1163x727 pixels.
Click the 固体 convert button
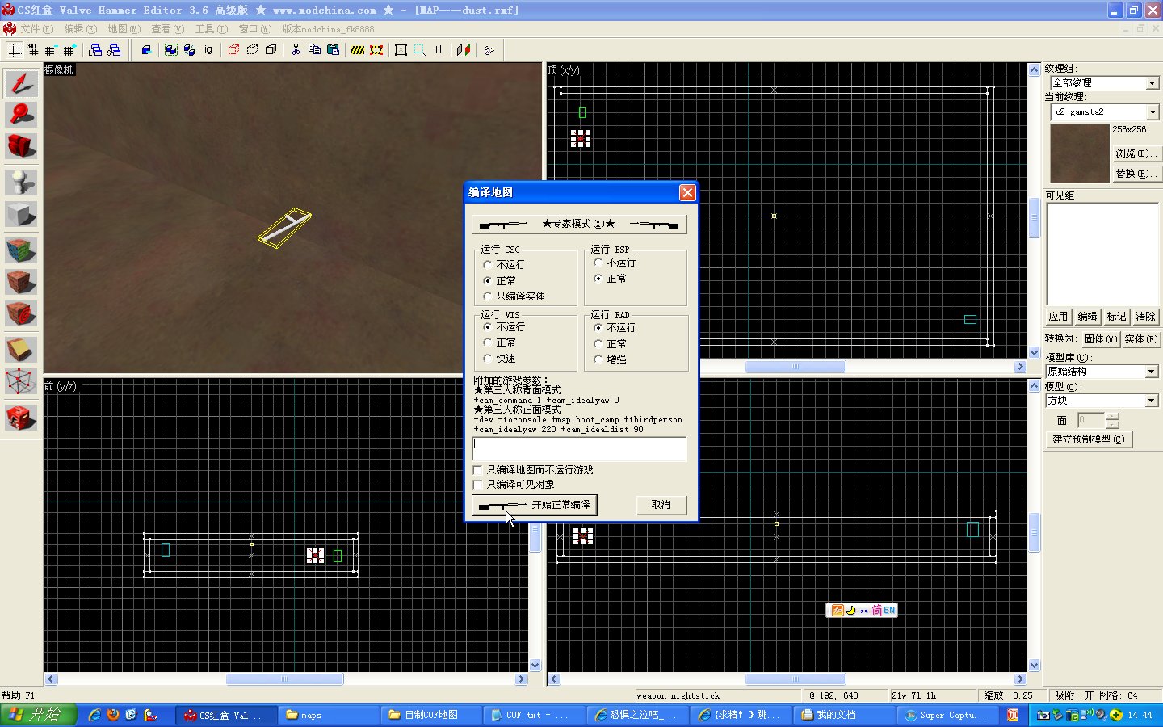pos(1100,339)
